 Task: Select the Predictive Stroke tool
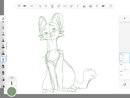(x=78, y=6)
